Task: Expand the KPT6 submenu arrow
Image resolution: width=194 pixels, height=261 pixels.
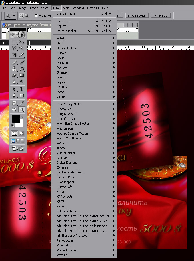Action: (x=114, y=206)
